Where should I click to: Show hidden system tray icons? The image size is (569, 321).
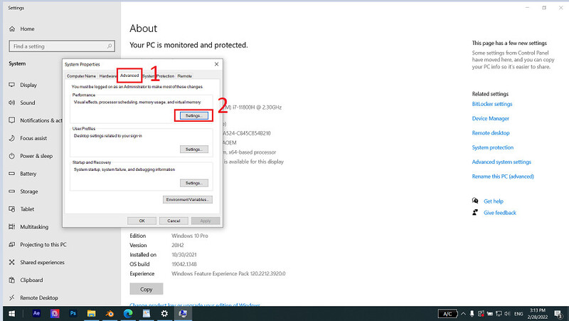tap(463, 314)
